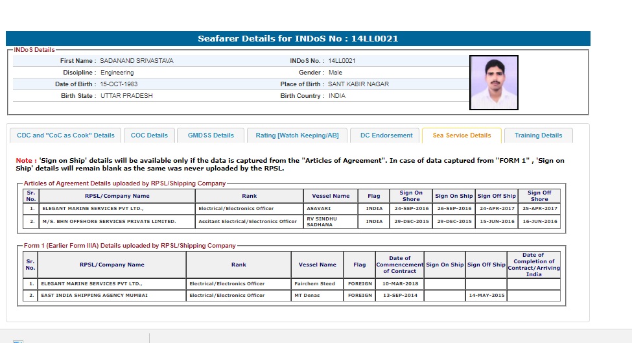This screenshot has width=632, height=343.
Task: Select the INDoS No. value 14LL0021
Action: pos(342,61)
